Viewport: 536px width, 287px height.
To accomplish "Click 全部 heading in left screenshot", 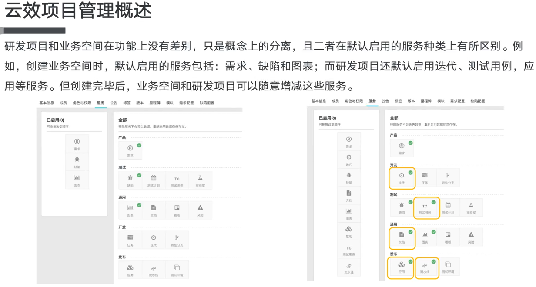I will [x=123, y=120].
